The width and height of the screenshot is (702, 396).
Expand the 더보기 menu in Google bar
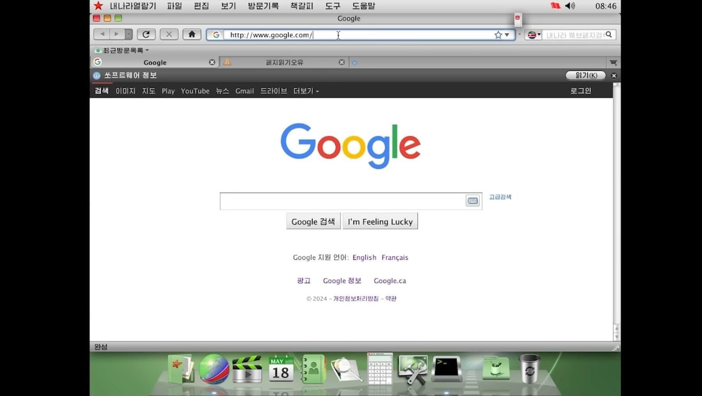(306, 91)
